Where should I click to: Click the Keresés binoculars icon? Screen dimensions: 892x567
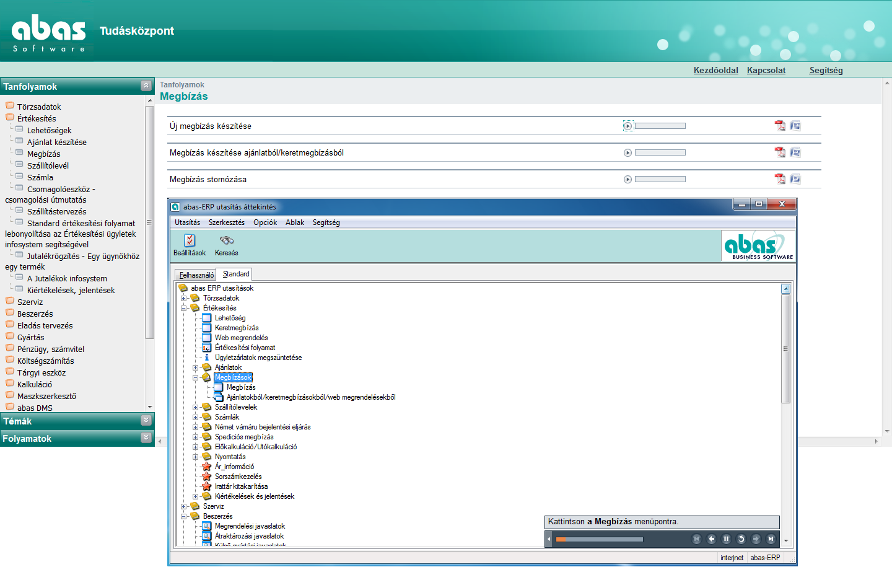227,240
